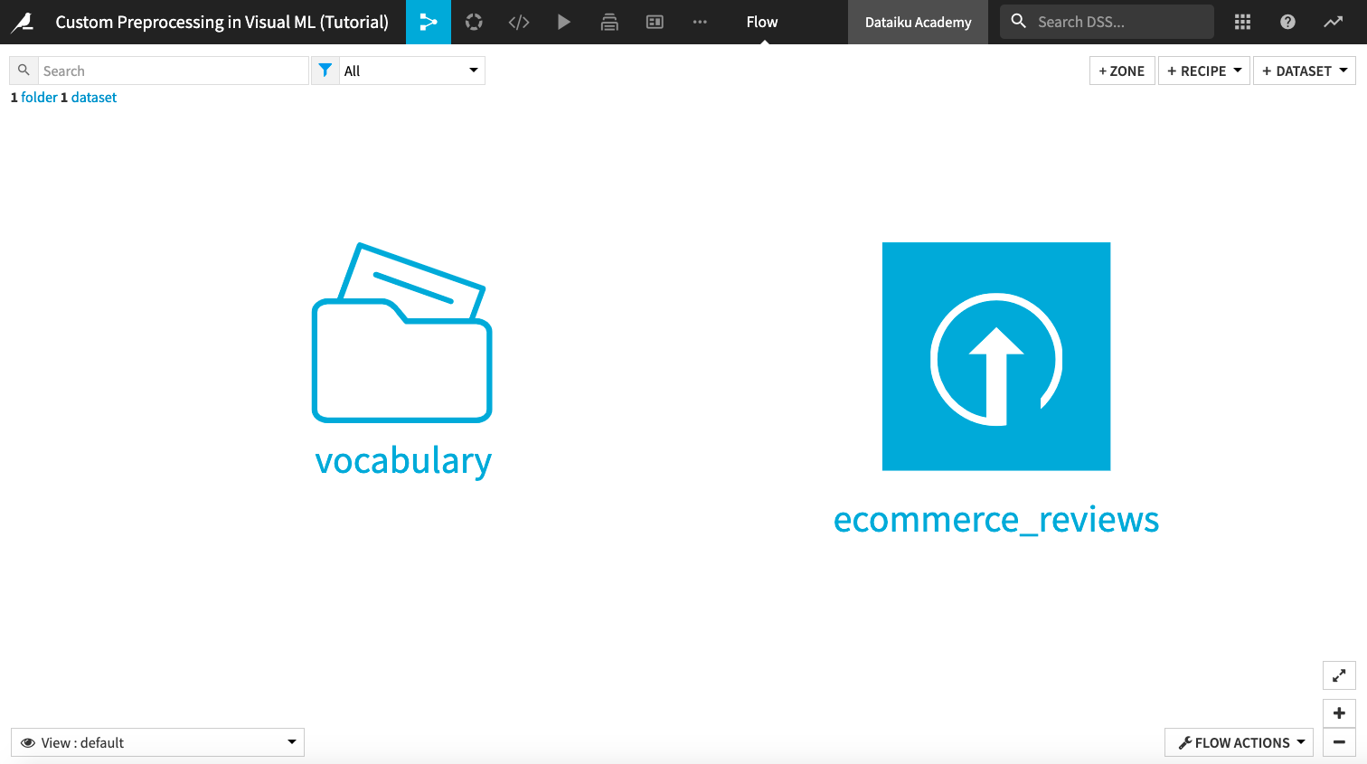Click the Dataiku bird logo
This screenshot has height=764, width=1367.
pyautogui.click(x=22, y=22)
